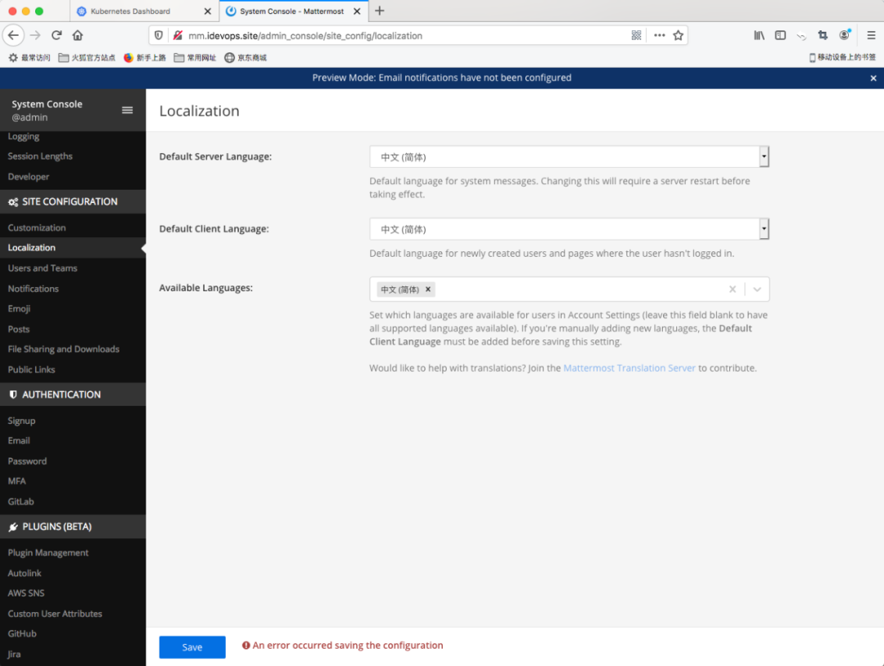
Task: Open MFA settings
Action: point(17,481)
